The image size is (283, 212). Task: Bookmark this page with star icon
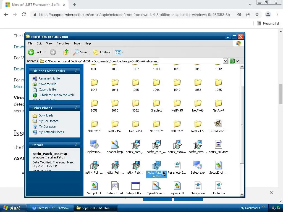[257, 14]
